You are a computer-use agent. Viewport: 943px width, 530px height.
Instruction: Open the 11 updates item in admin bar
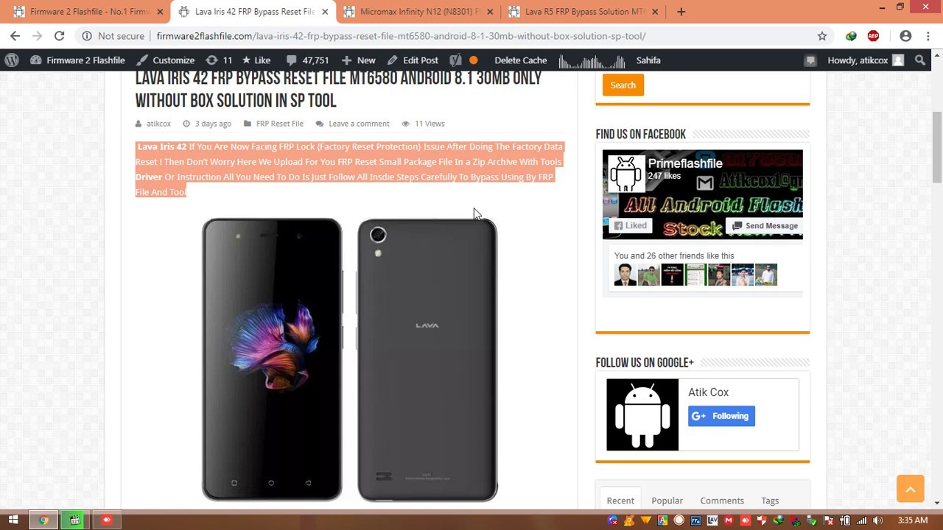[220, 60]
